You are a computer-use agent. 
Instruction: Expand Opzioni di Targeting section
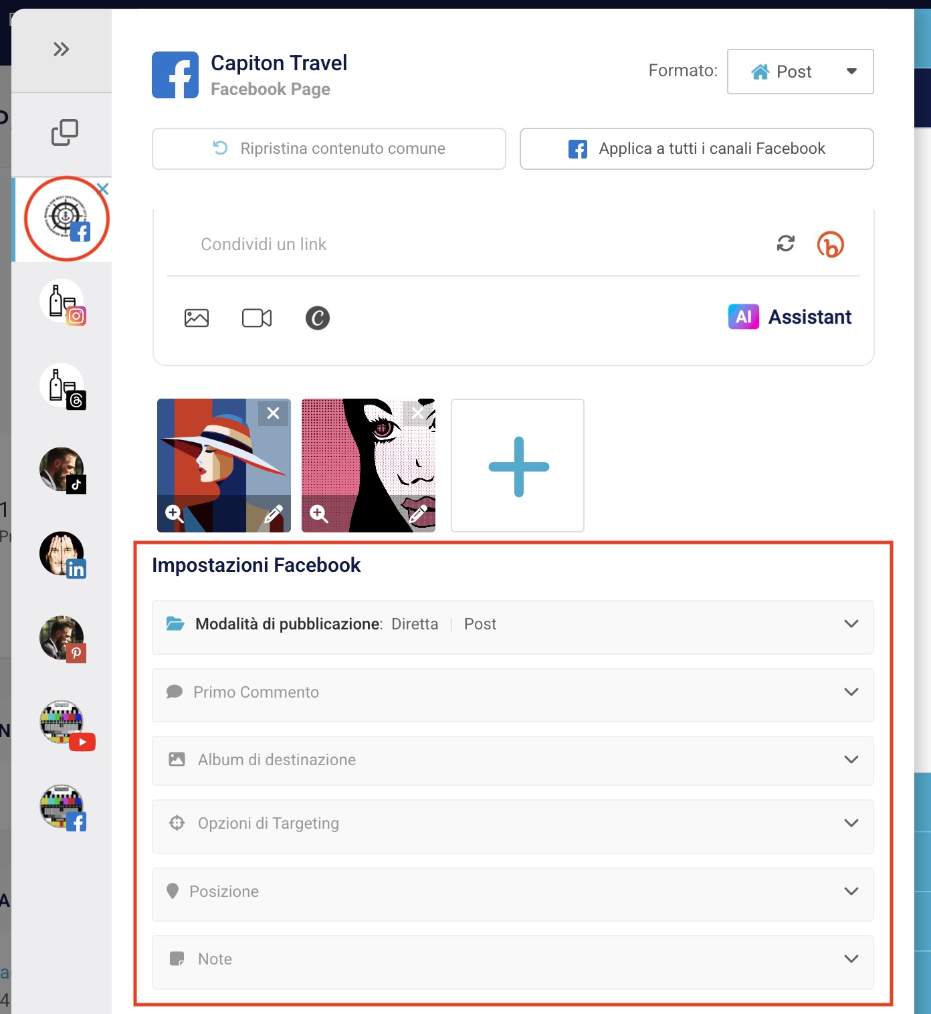click(512, 823)
